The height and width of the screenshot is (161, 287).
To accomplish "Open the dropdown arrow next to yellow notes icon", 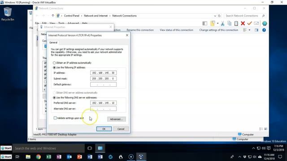I will (x=217, y=23).
